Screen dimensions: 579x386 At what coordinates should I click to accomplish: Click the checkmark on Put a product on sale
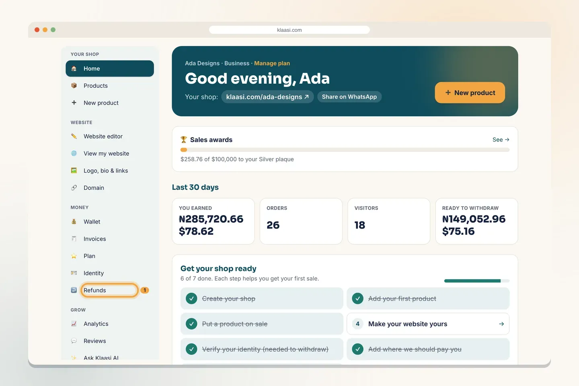(191, 324)
